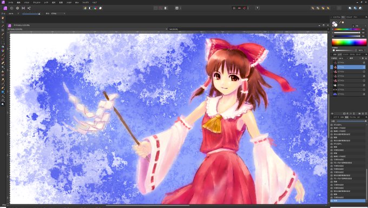Switch to the Export persona
The image size is (368, 208).
[x=29, y=8]
